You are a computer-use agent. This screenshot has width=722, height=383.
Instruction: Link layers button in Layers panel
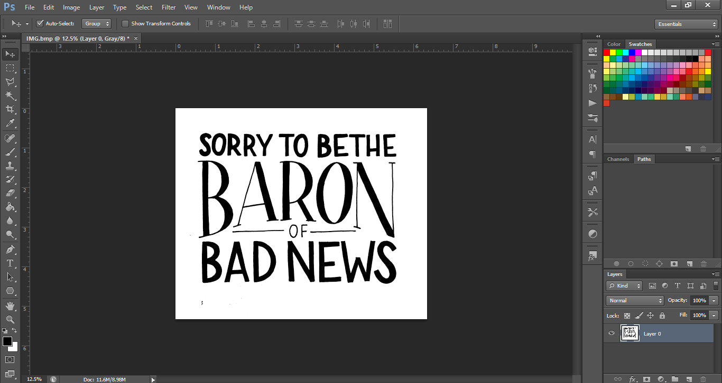(x=618, y=379)
